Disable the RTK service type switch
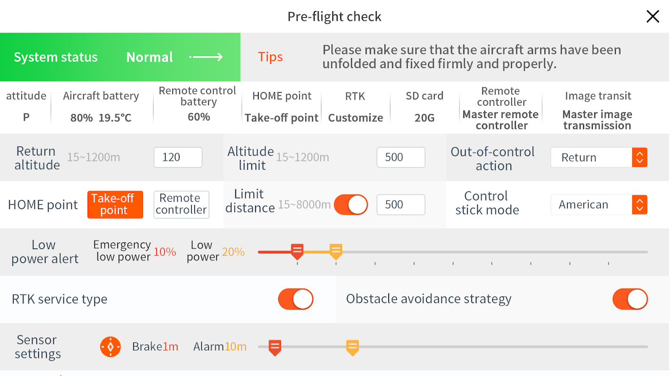670x376 pixels. click(x=295, y=299)
